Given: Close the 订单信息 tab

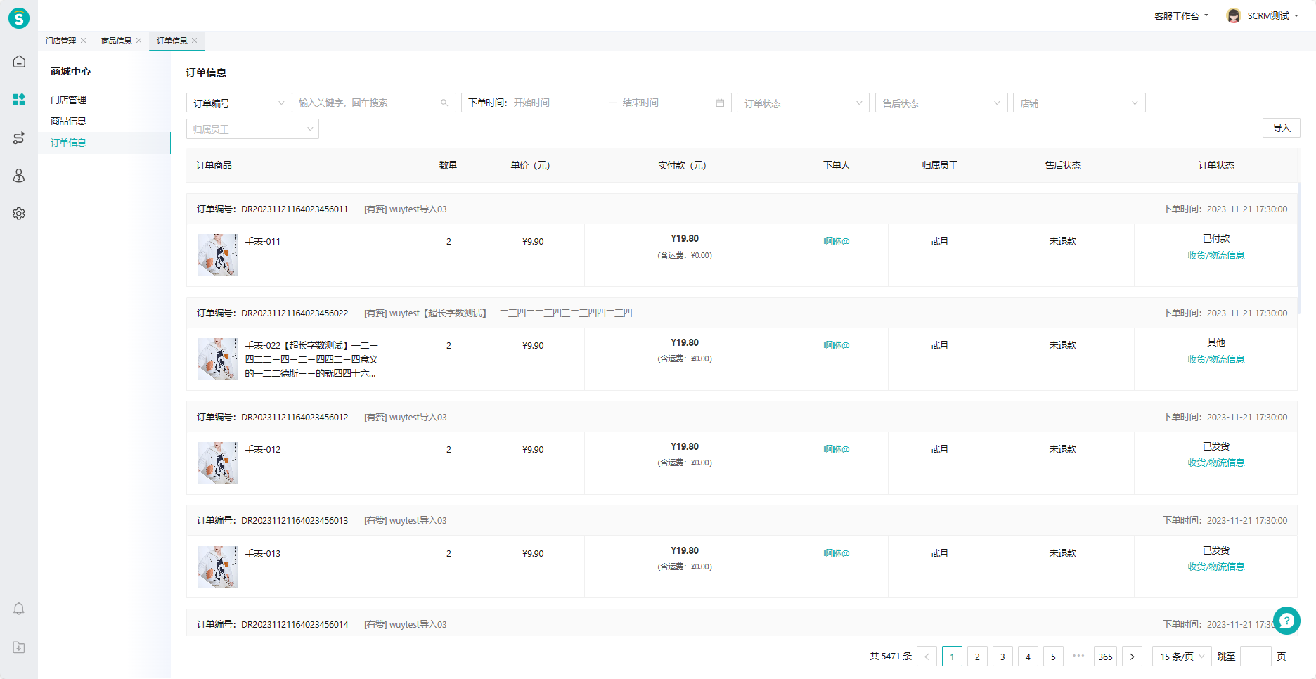Looking at the screenshot, I should click(195, 41).
